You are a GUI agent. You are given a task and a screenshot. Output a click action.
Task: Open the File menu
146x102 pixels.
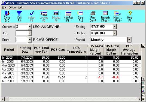(4, 7)
